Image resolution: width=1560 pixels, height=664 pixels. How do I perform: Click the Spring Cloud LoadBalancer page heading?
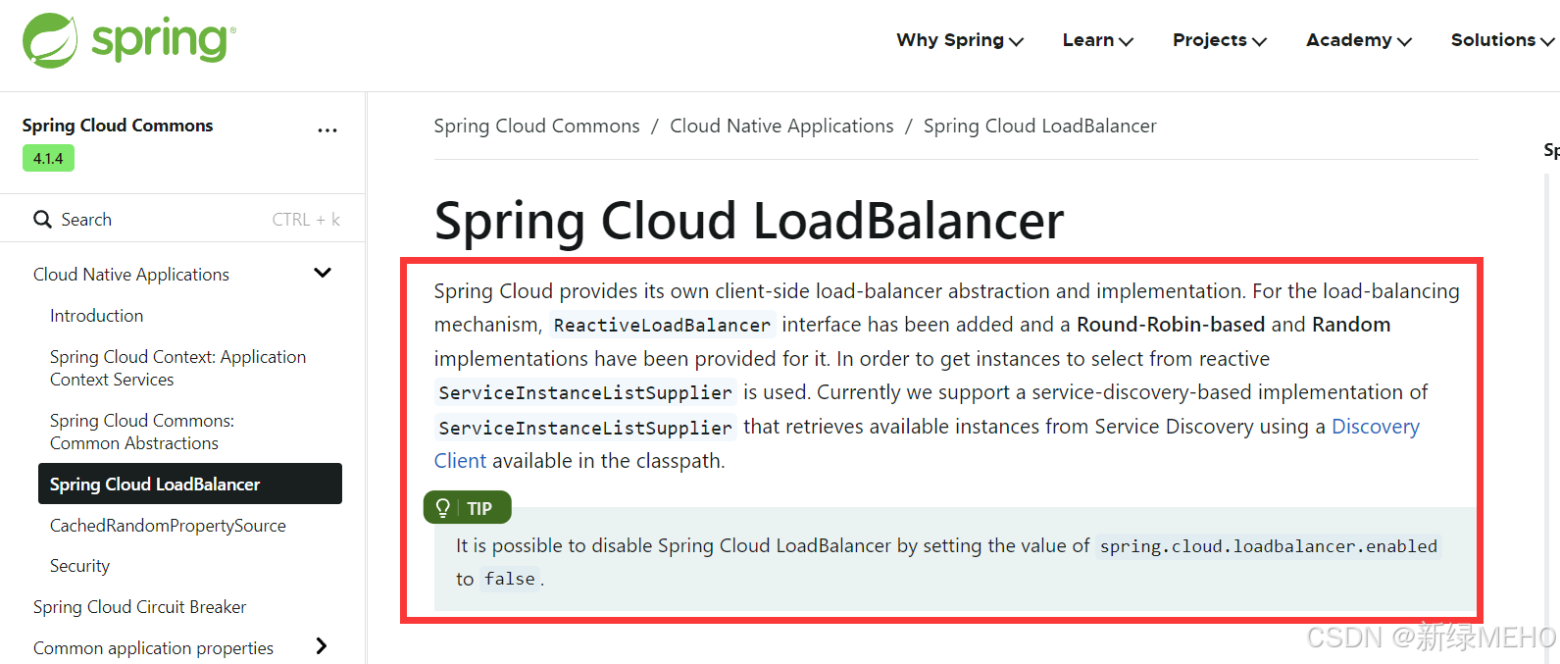coord(749,221)
